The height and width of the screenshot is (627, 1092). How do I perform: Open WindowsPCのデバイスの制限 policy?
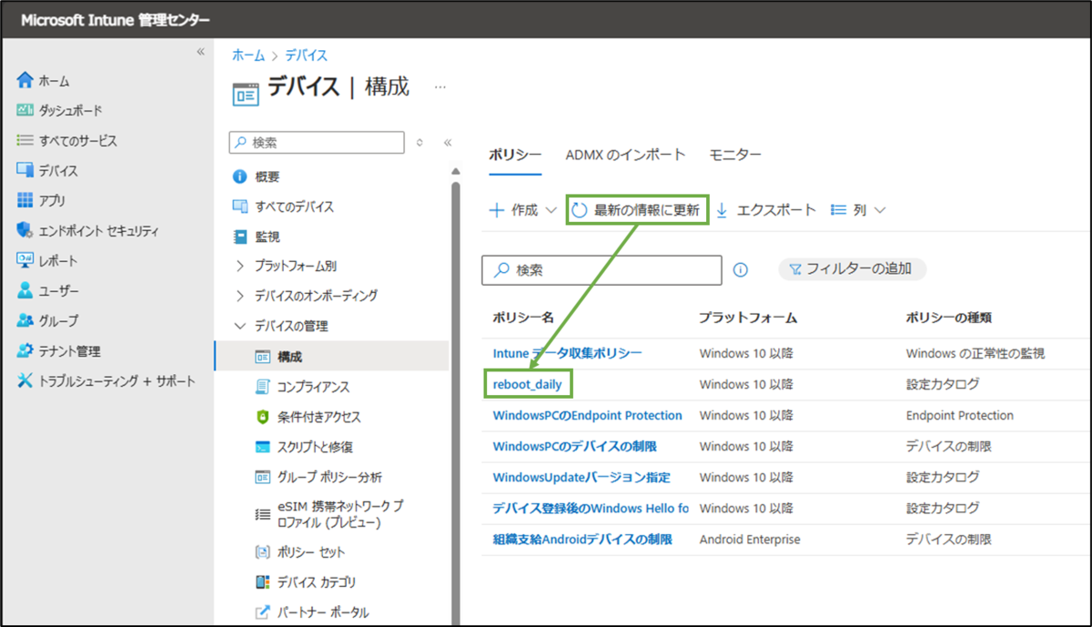point(574,447)
